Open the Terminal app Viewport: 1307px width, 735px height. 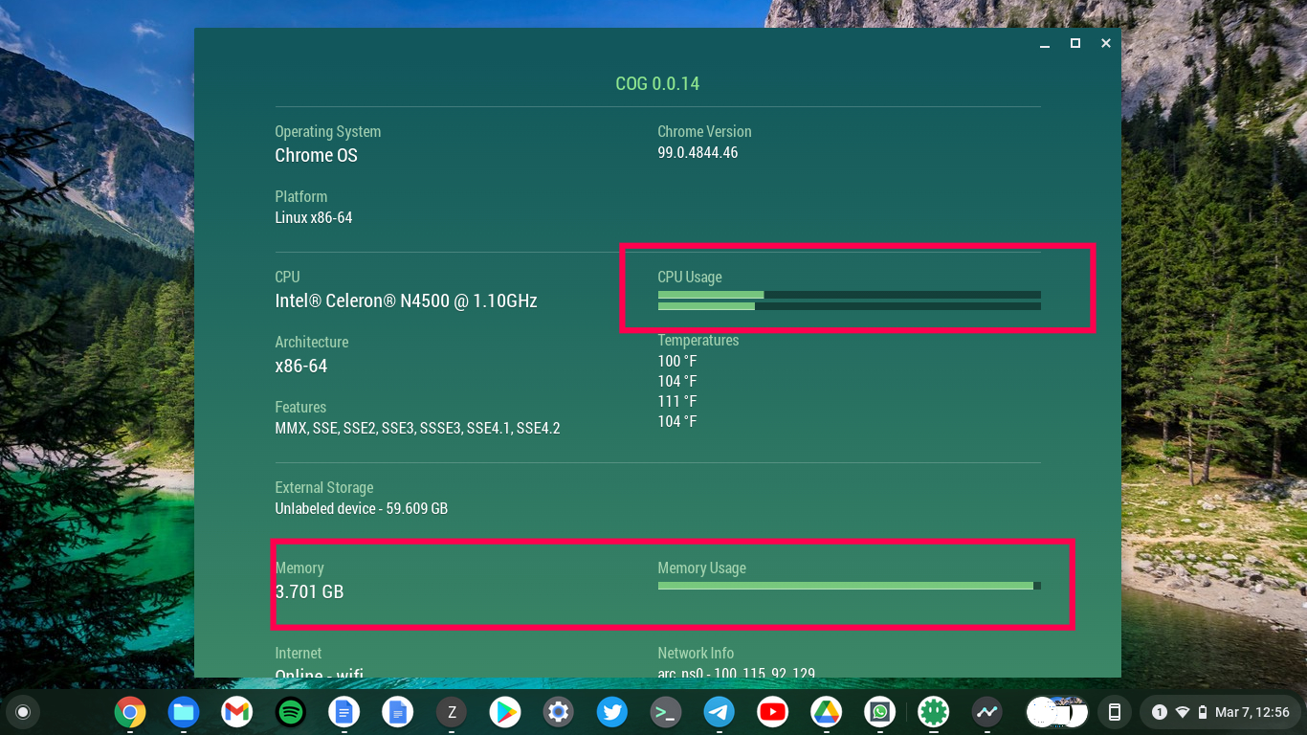point(665,712)
